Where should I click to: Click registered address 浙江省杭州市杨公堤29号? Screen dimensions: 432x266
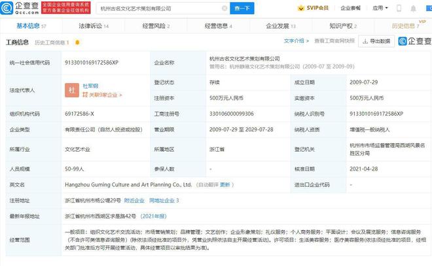pyautogui.click(x=93, y=201)
